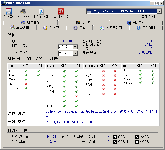The height and width of the screenshot is (150, 165).
Task: Click the software icon on 소프트웨어 tab
Action: (102, 28)
